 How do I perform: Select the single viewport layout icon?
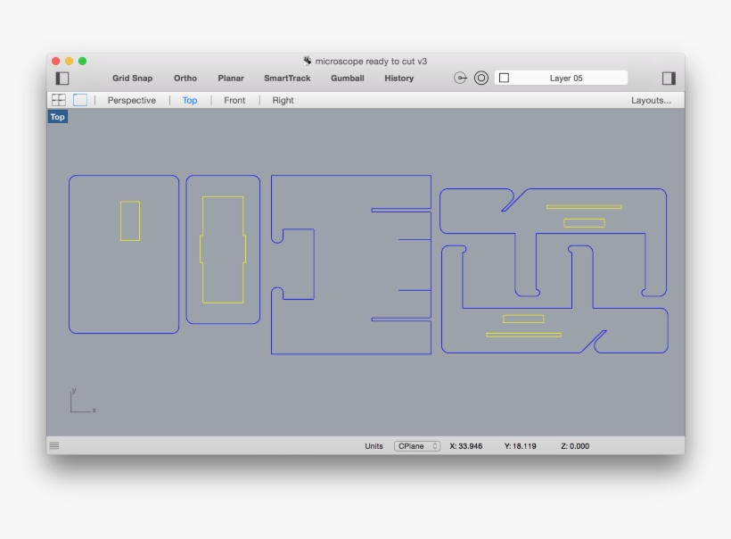(x=78, y=100)
